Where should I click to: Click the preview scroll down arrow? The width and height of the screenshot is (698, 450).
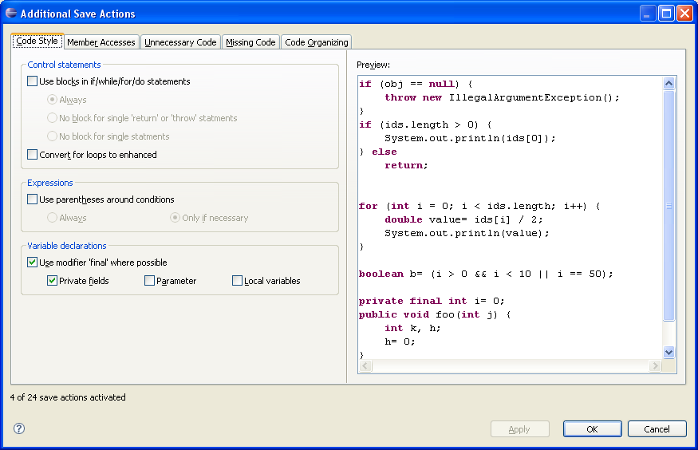tap(668, 352)
